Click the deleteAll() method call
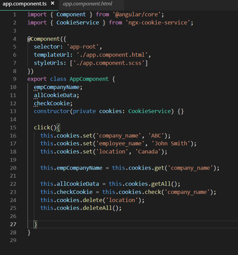The image size is (238, 255). pos(101,208)
